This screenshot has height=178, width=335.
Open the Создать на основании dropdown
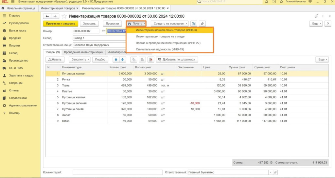[x=169, y=24]
